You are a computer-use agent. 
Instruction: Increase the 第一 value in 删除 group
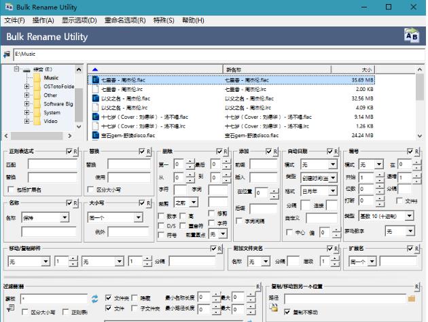(x=190, y=162)
